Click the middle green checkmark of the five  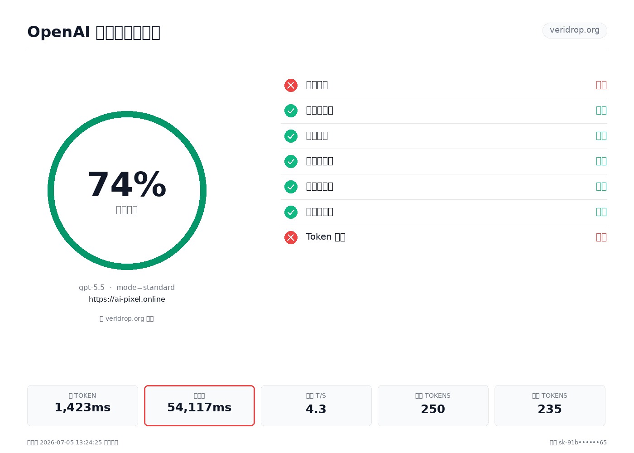click(x=291, y=161)
